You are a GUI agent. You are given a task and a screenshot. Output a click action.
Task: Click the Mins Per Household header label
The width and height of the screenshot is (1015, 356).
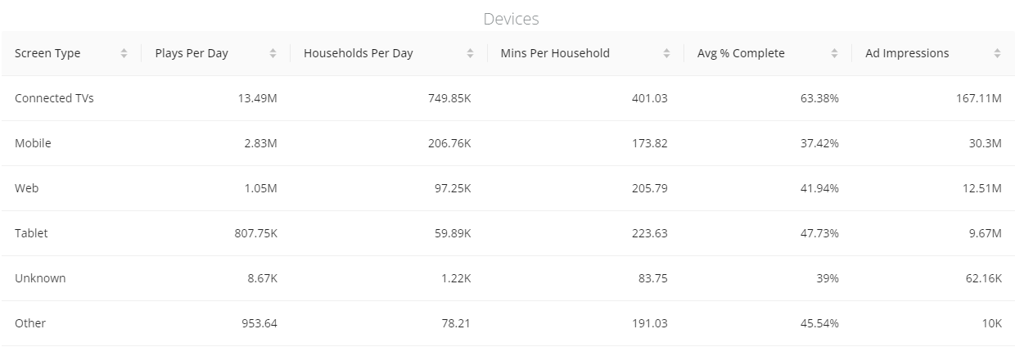(x=555, y=53)
